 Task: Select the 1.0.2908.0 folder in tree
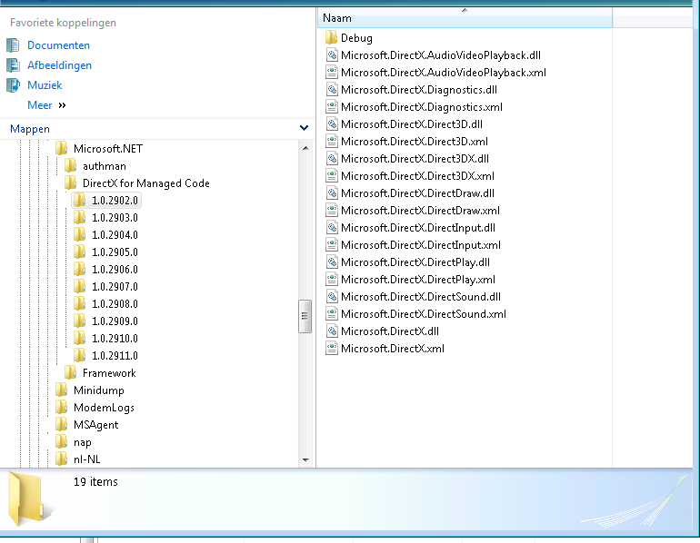[x=106, y=304]
